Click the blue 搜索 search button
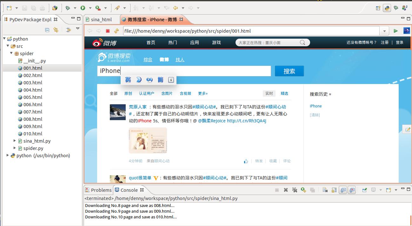The image size is (412, 226). tap(289, 71)
